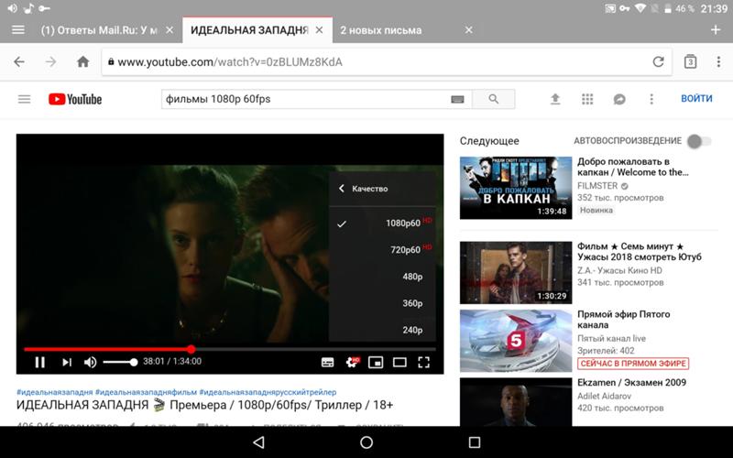This screenshot has width=733, height=458.
Task: Submit search with magnifier button
Action: (x=494, y=99)
